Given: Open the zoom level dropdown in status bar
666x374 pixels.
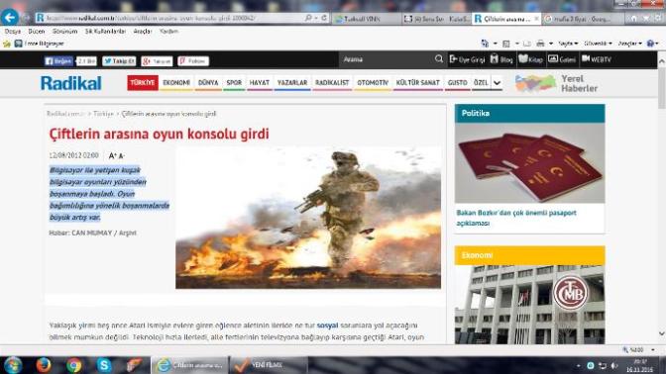Looking at the screenshot, I should pos(653,350).
